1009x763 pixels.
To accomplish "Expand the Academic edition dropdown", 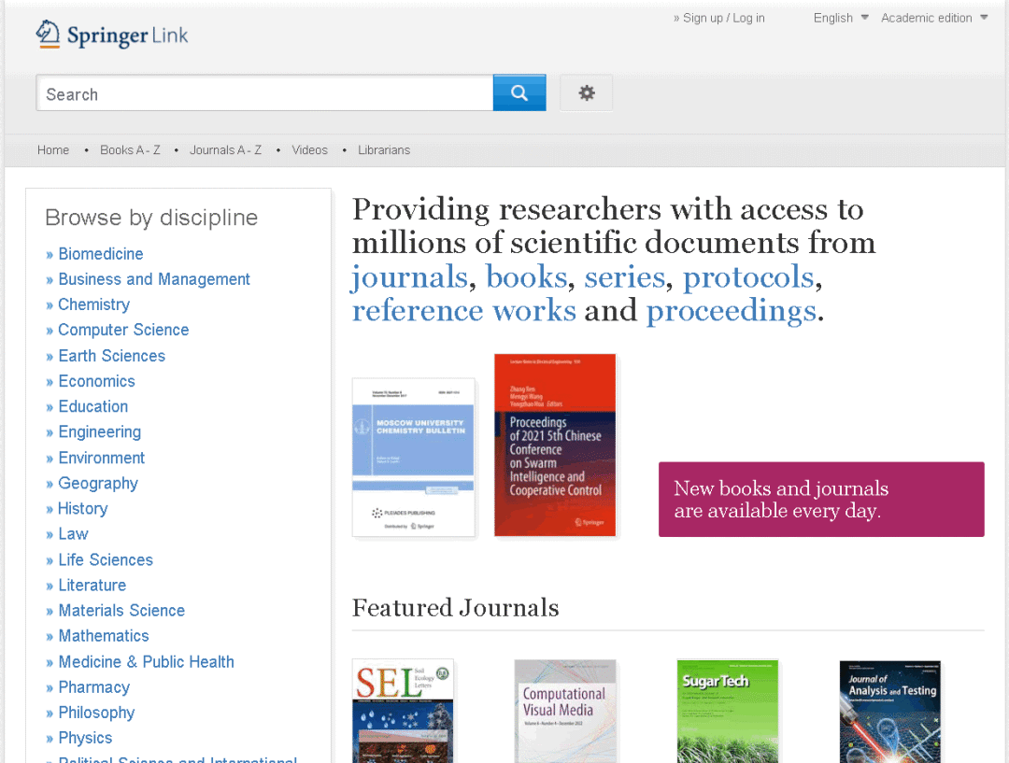I will pos(933,18).
